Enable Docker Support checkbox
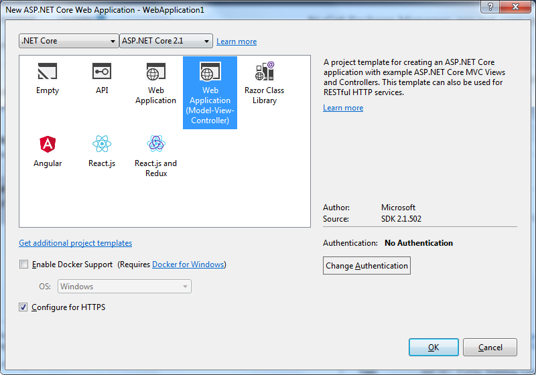Screen dimensions: 536x375 [23, 264]
